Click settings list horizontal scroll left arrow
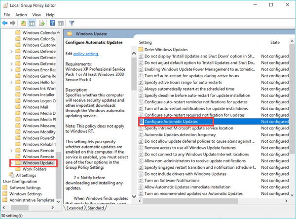Viewport: 296px width, 219px height. point(140,201)
